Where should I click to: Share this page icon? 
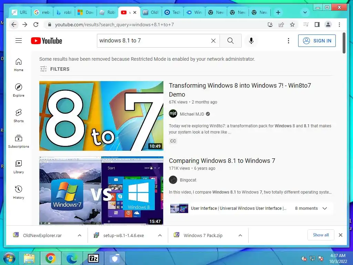[281, 24]
